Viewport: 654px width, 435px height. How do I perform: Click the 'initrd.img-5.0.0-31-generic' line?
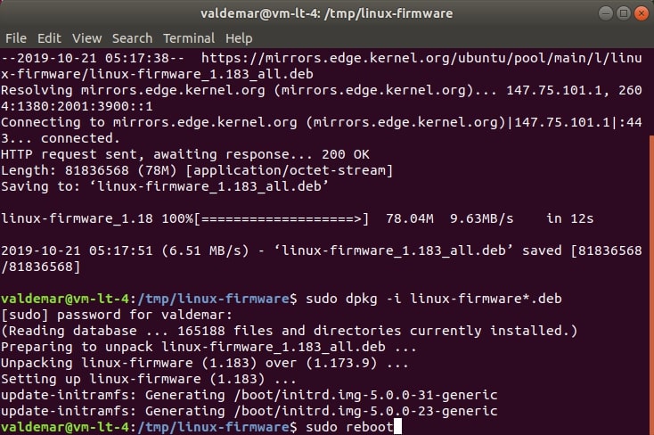click(x=249, y=395)
